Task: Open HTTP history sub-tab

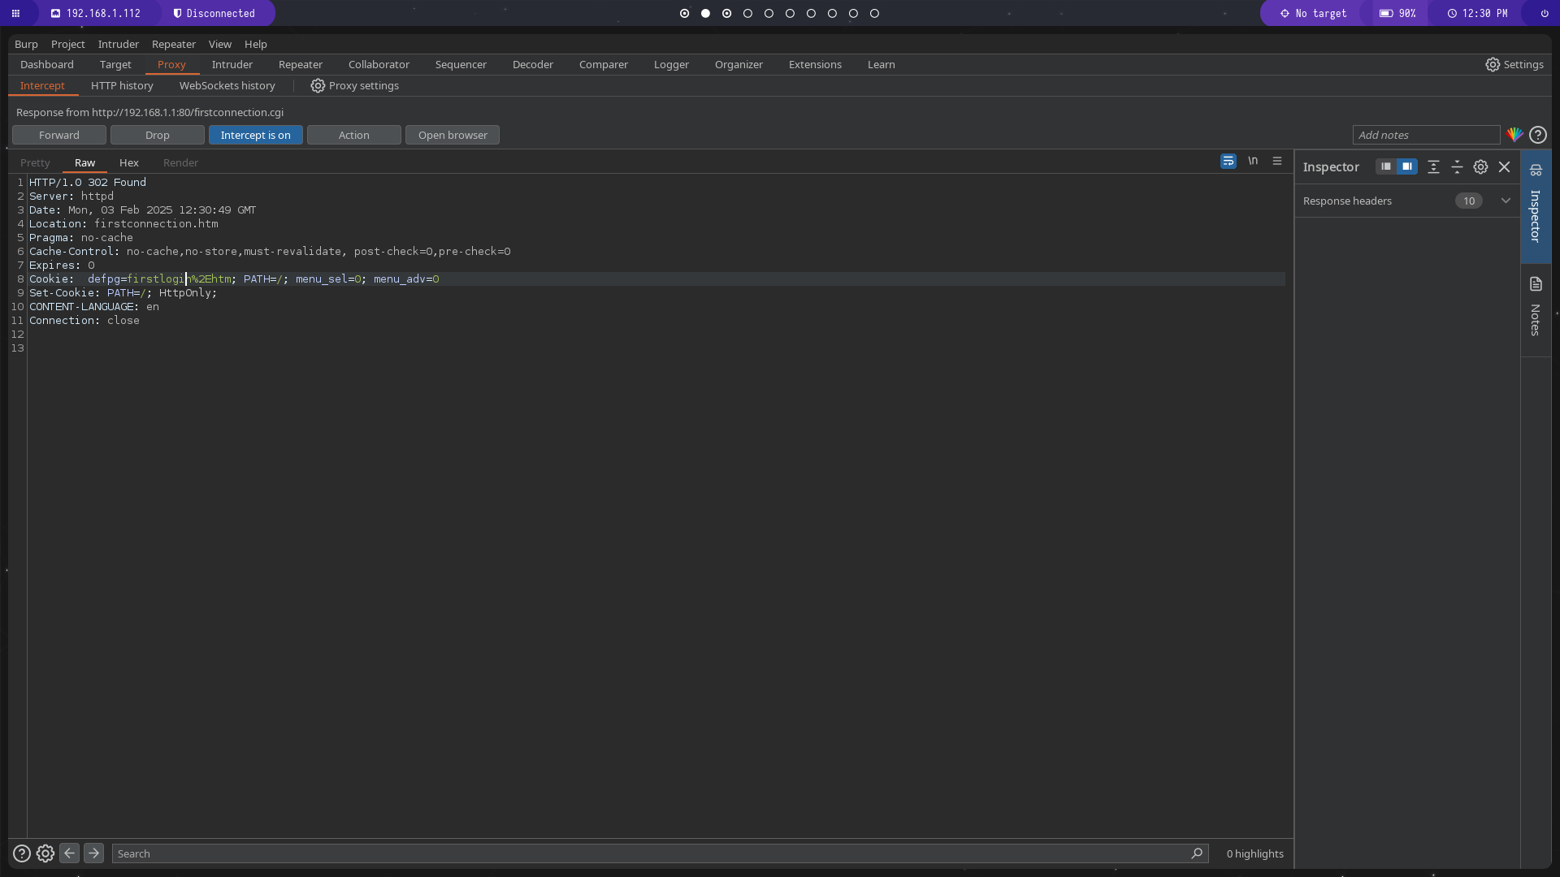Action: tap(122, 85)
